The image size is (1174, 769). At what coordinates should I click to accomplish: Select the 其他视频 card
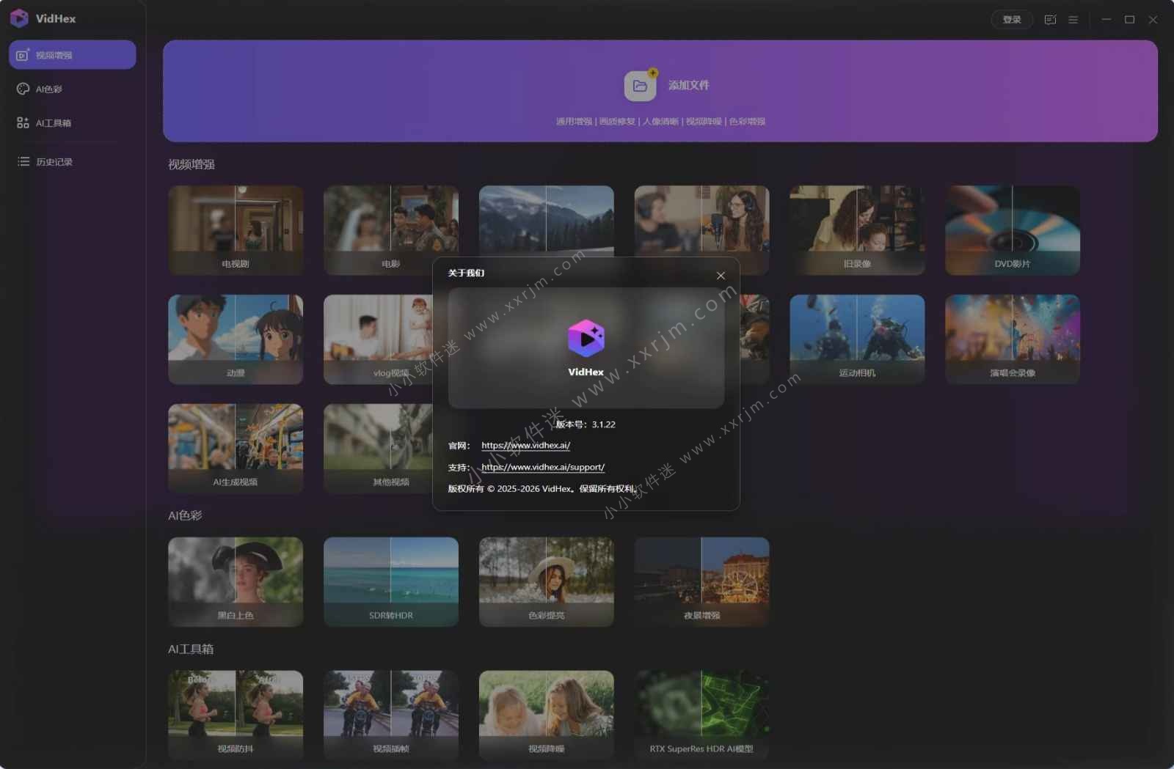tap(377, 449)
